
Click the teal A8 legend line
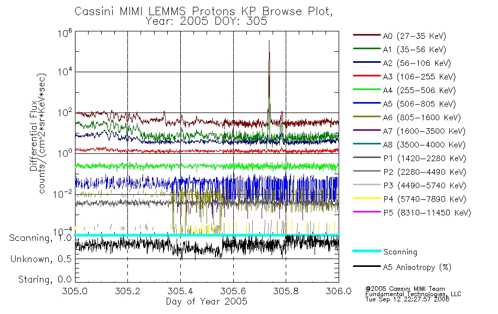pyautogui.click(x=366, y=144)
